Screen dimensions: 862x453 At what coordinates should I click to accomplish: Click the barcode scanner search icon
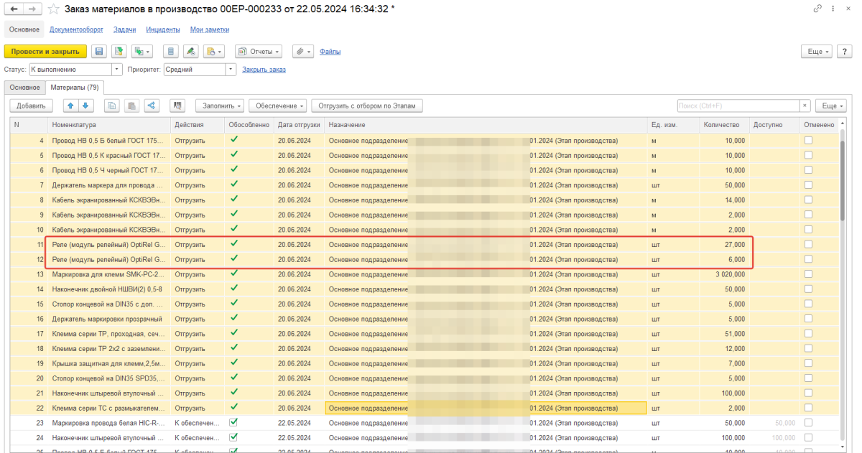178,106
